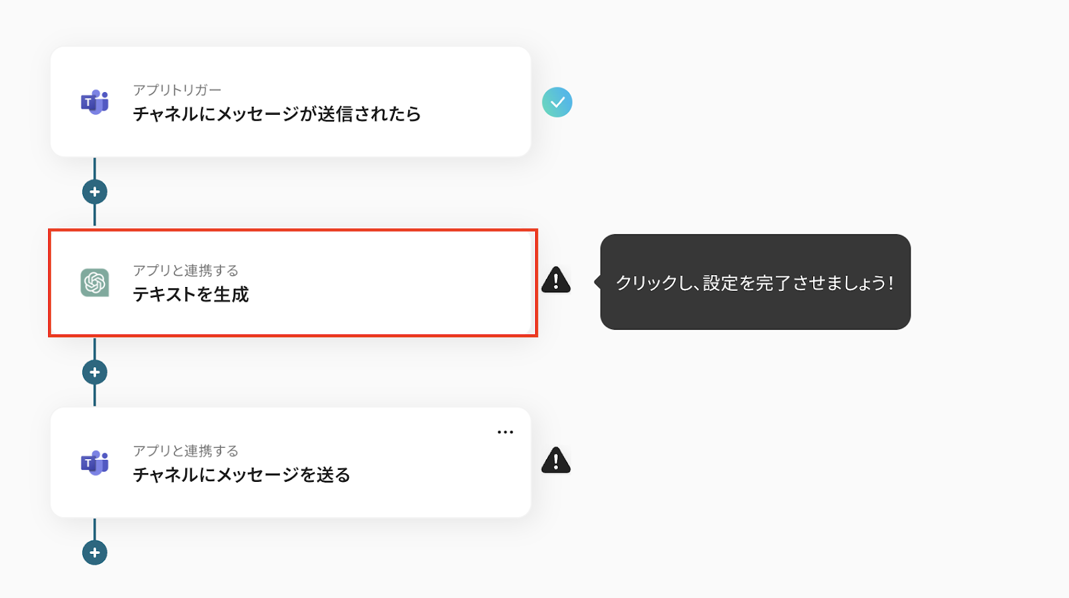Click the warning icon beside テキストを生成
Screen dimensions: 1069x598
(x=556, y=281)
